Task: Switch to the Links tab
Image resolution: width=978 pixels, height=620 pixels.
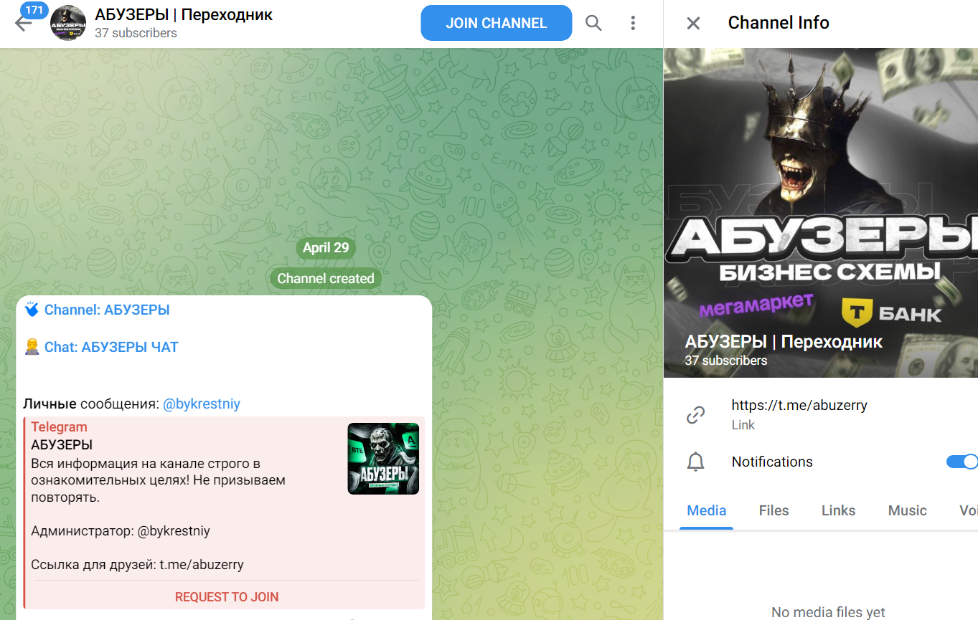Action: (838, 510)
